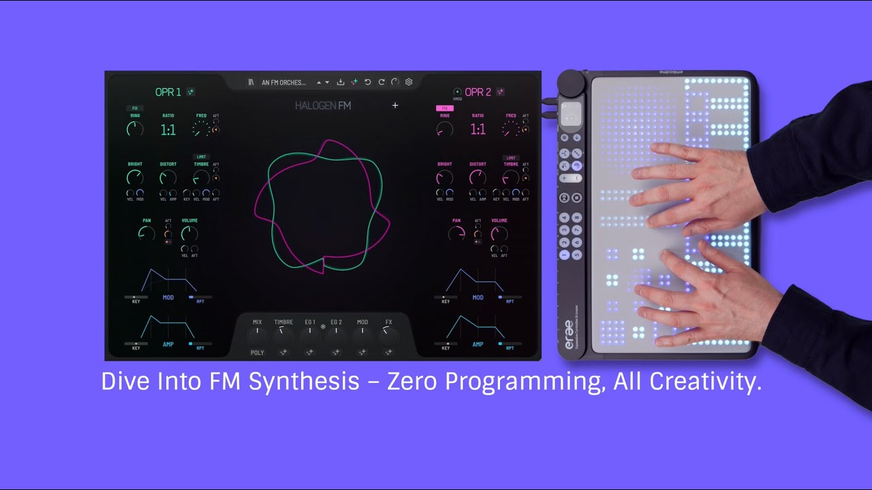Click sparkle icon under bottom MOD knob
This screenshot has width=872, height=490.
[x=362, y=353]
